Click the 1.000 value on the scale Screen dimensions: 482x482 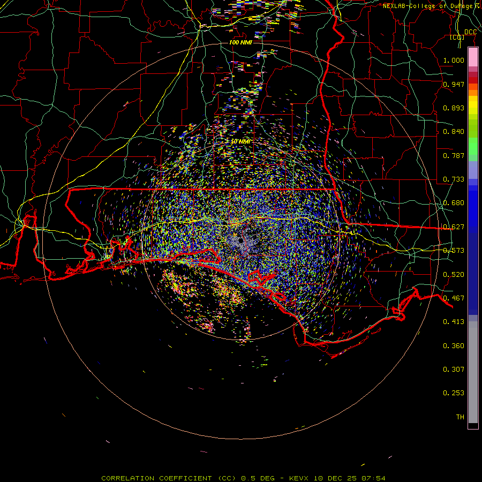pos(454,60)
